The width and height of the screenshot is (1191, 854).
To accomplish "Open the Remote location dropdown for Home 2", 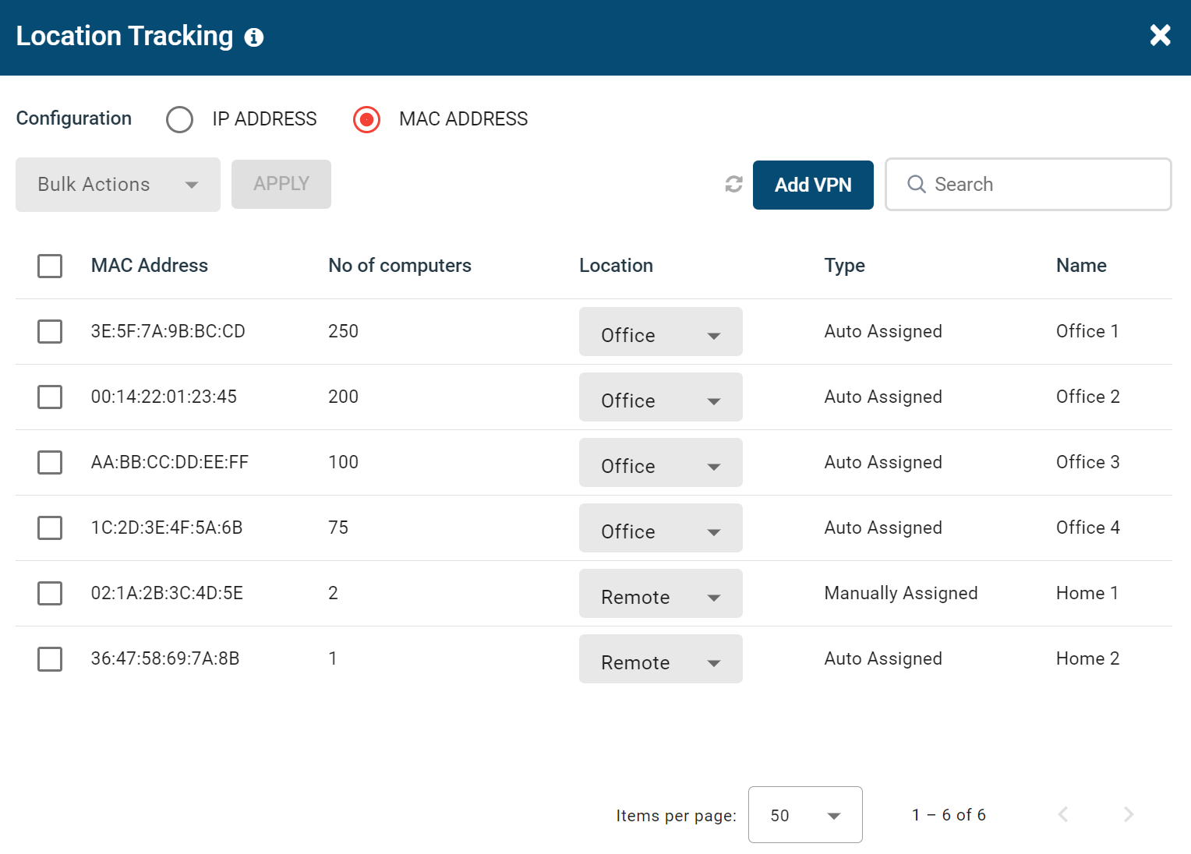I will tap(660, 659).
